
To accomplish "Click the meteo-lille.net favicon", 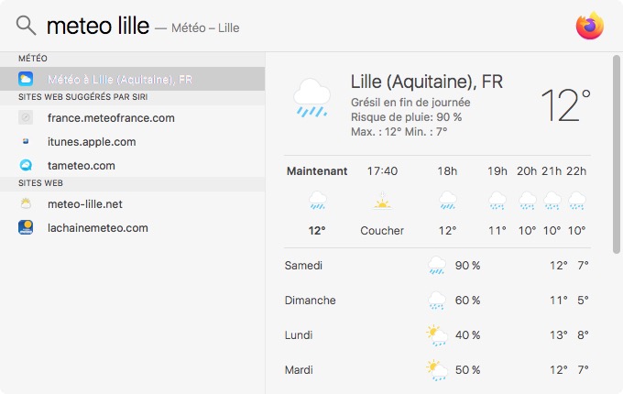I will click(27, 204).
